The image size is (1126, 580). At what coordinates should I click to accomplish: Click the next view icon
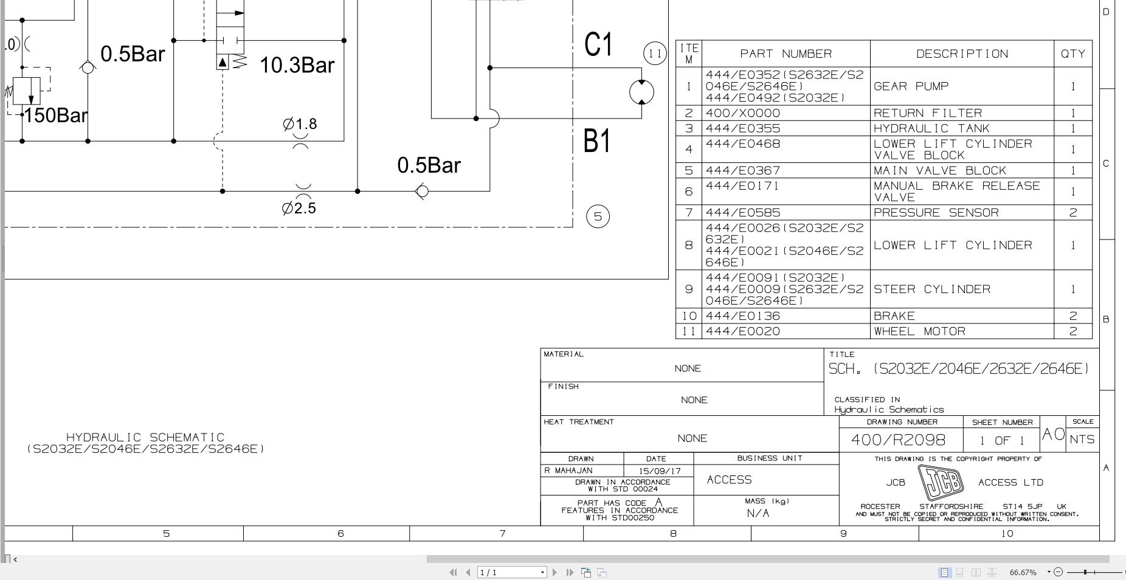(x=602, y=572)
